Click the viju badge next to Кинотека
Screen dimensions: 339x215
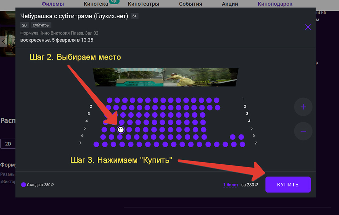(114, 1)
